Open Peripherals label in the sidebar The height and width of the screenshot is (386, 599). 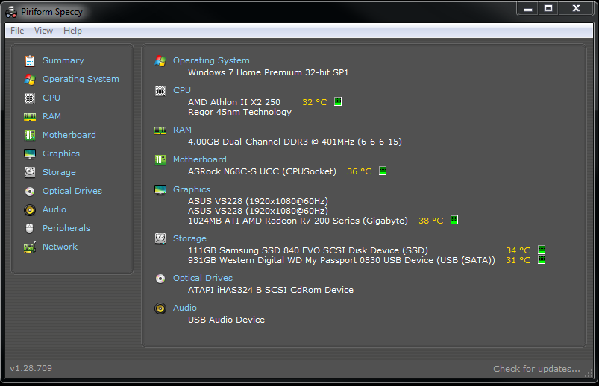pyautogui.click(x=66, y=228)
